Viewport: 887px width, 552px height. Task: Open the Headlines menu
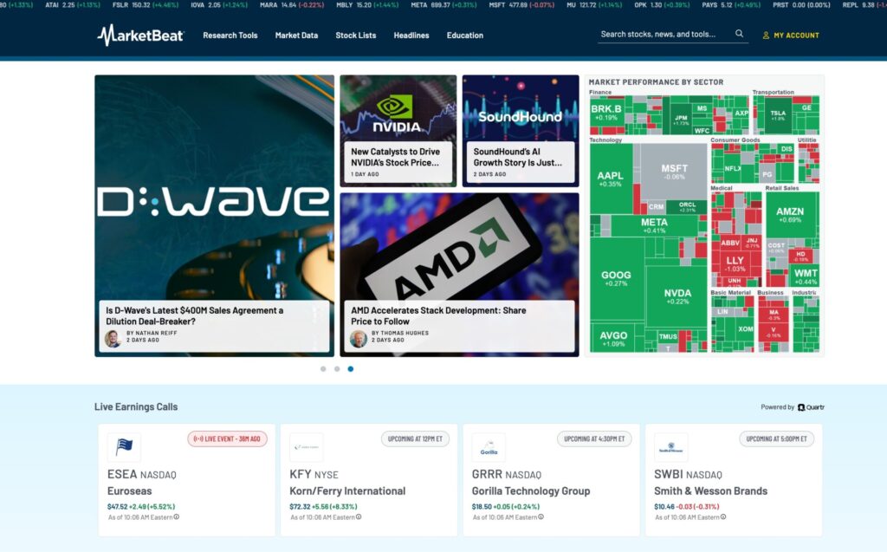click(411, 36)
